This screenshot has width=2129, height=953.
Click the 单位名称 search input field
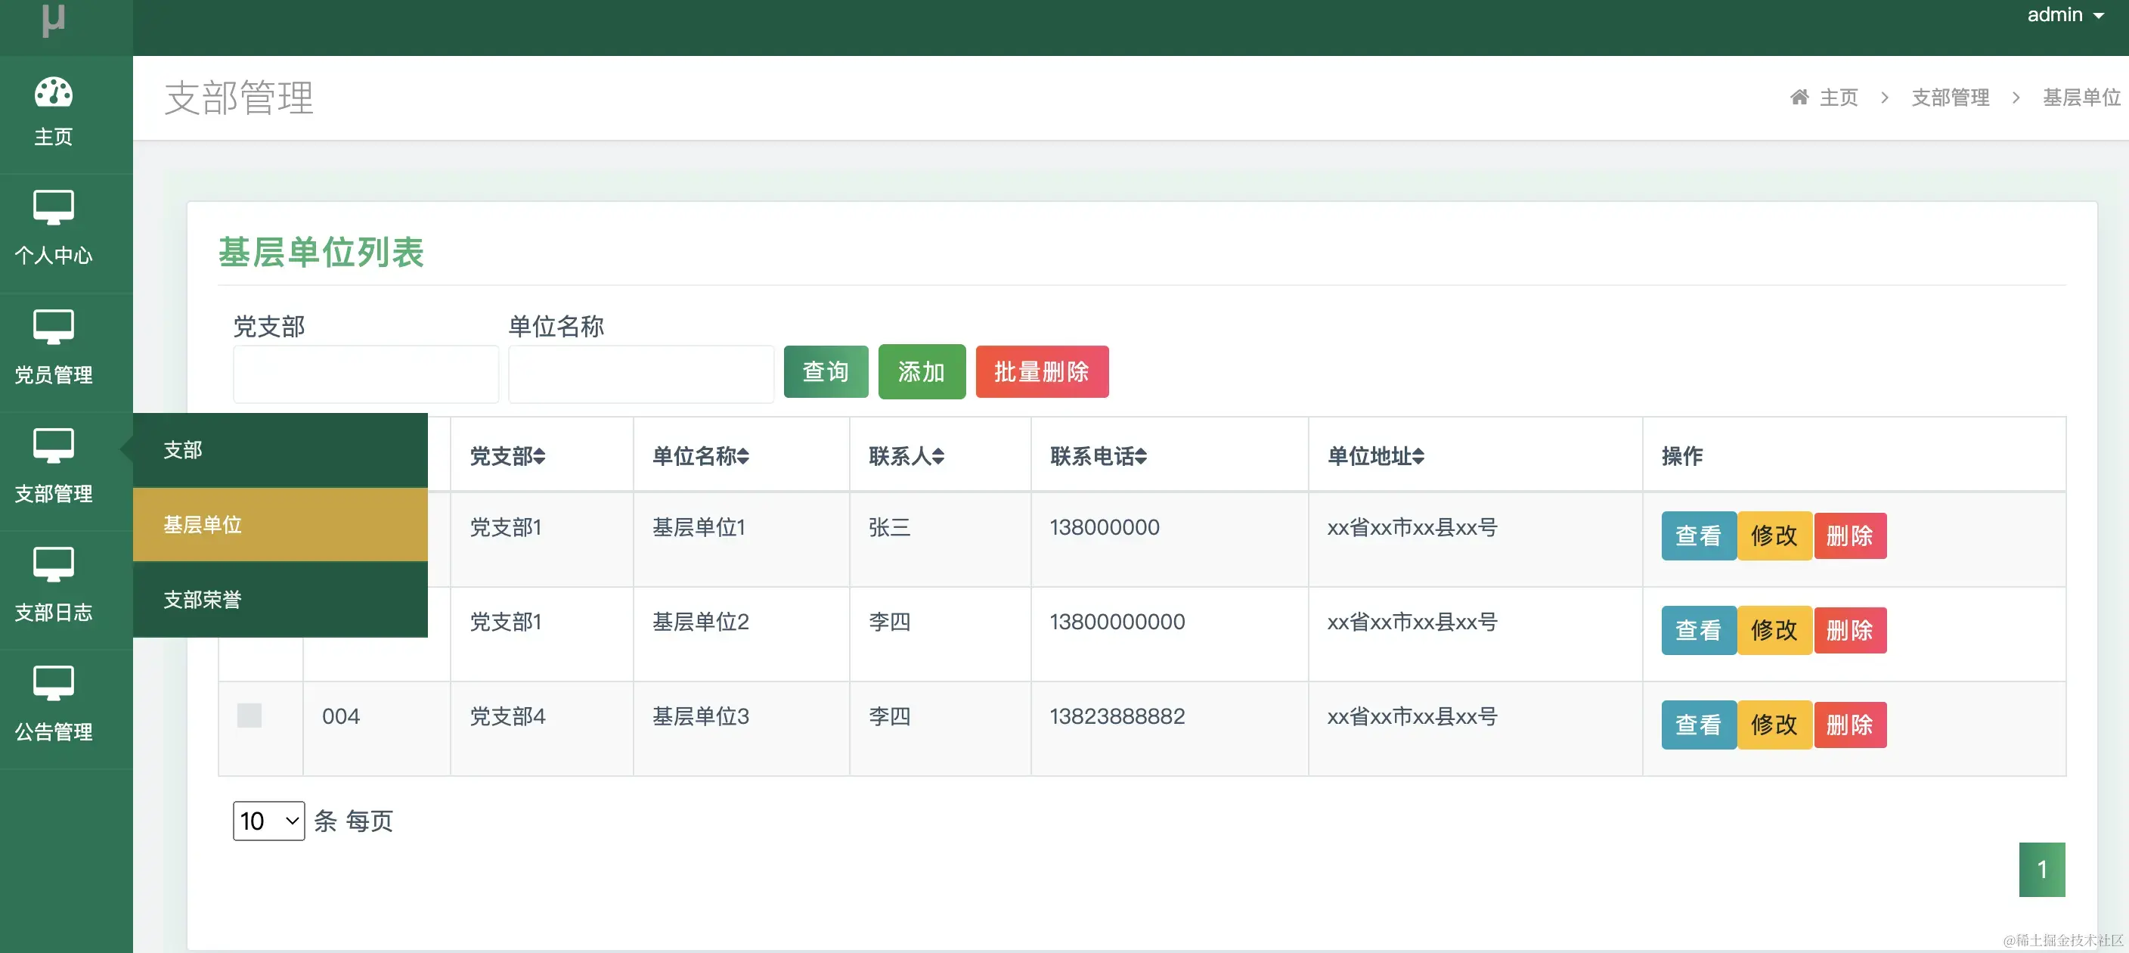coord(640,374)
